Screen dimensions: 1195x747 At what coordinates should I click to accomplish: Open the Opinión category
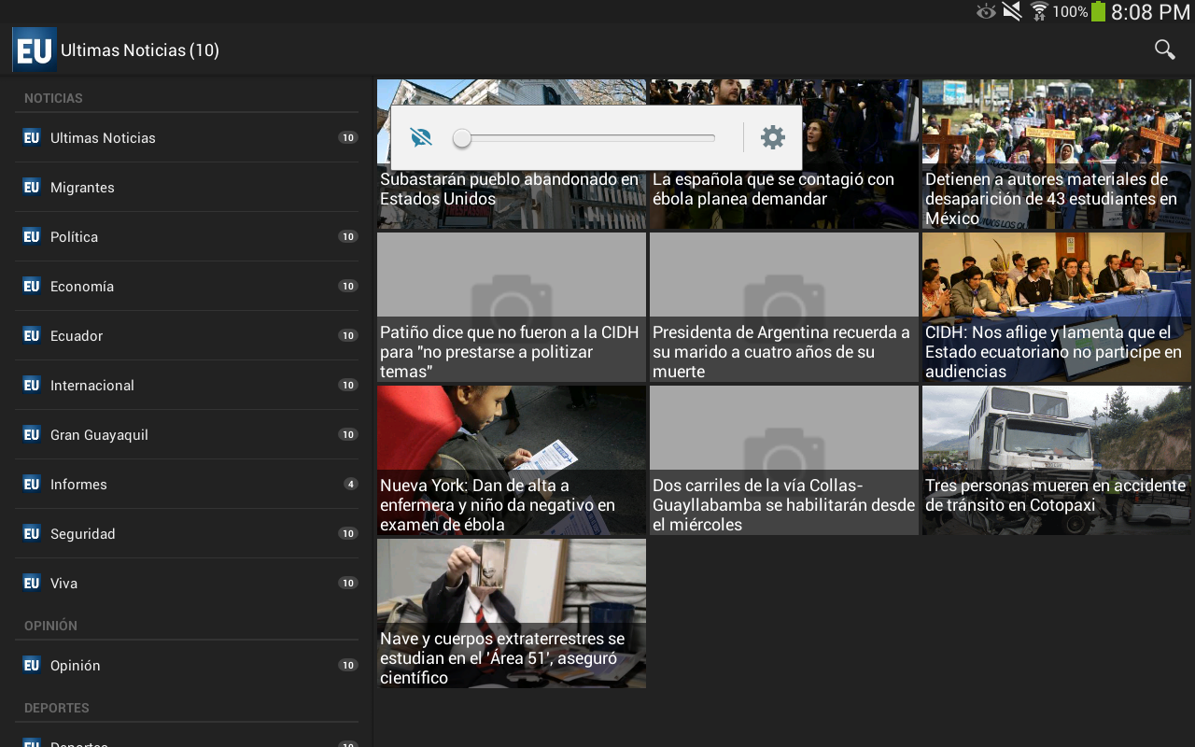(75, 666)
